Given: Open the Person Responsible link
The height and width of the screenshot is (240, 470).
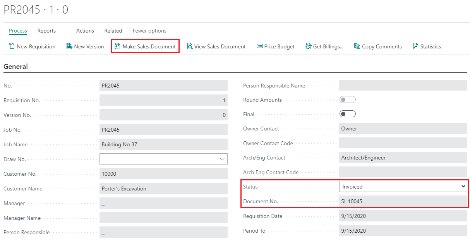Looking at the screenshot, I should click(x=103, y=233).
